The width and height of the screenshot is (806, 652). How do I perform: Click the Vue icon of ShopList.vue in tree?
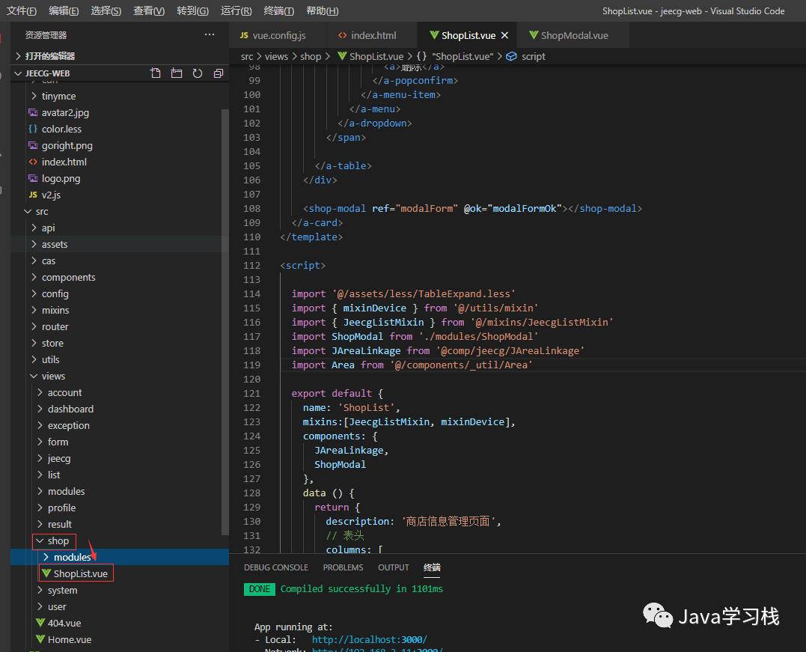46,573
